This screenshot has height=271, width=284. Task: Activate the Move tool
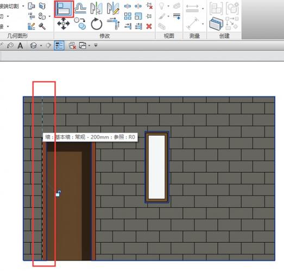[x=64, y=24]
